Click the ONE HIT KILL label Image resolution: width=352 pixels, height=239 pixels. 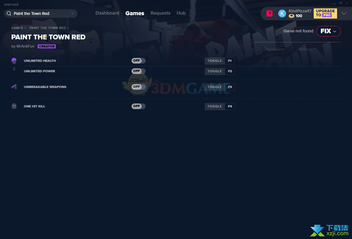[x=34, y=106]
